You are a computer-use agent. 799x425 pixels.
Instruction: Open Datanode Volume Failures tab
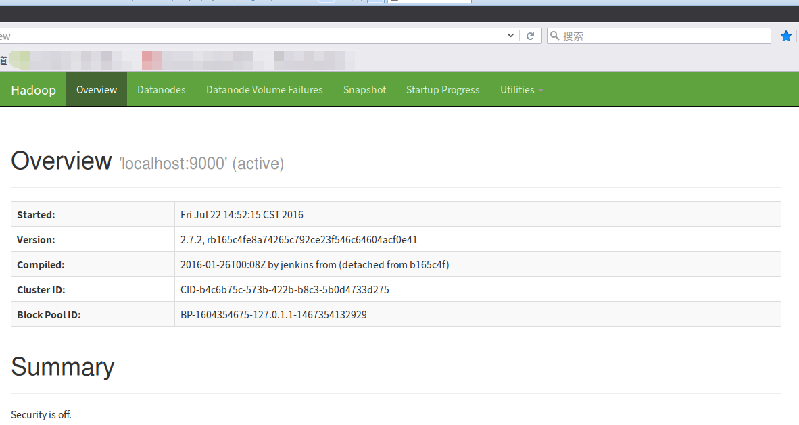(x=264, y=90)
